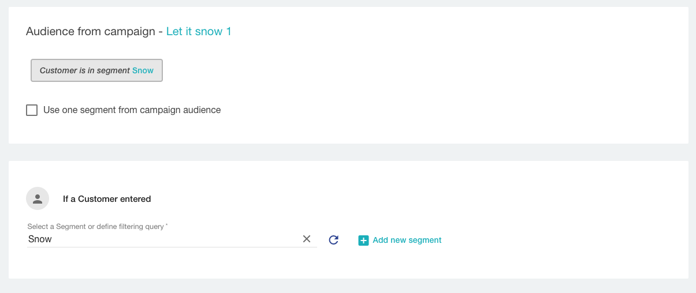
Task: Click the Select a Segment field label
Action: [x=95, y=227]
